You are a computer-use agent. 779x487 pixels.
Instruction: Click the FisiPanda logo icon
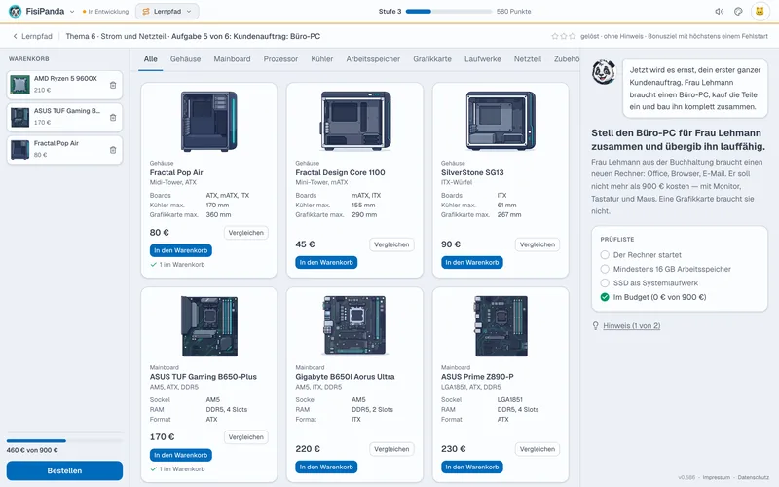tap(15, 11)
